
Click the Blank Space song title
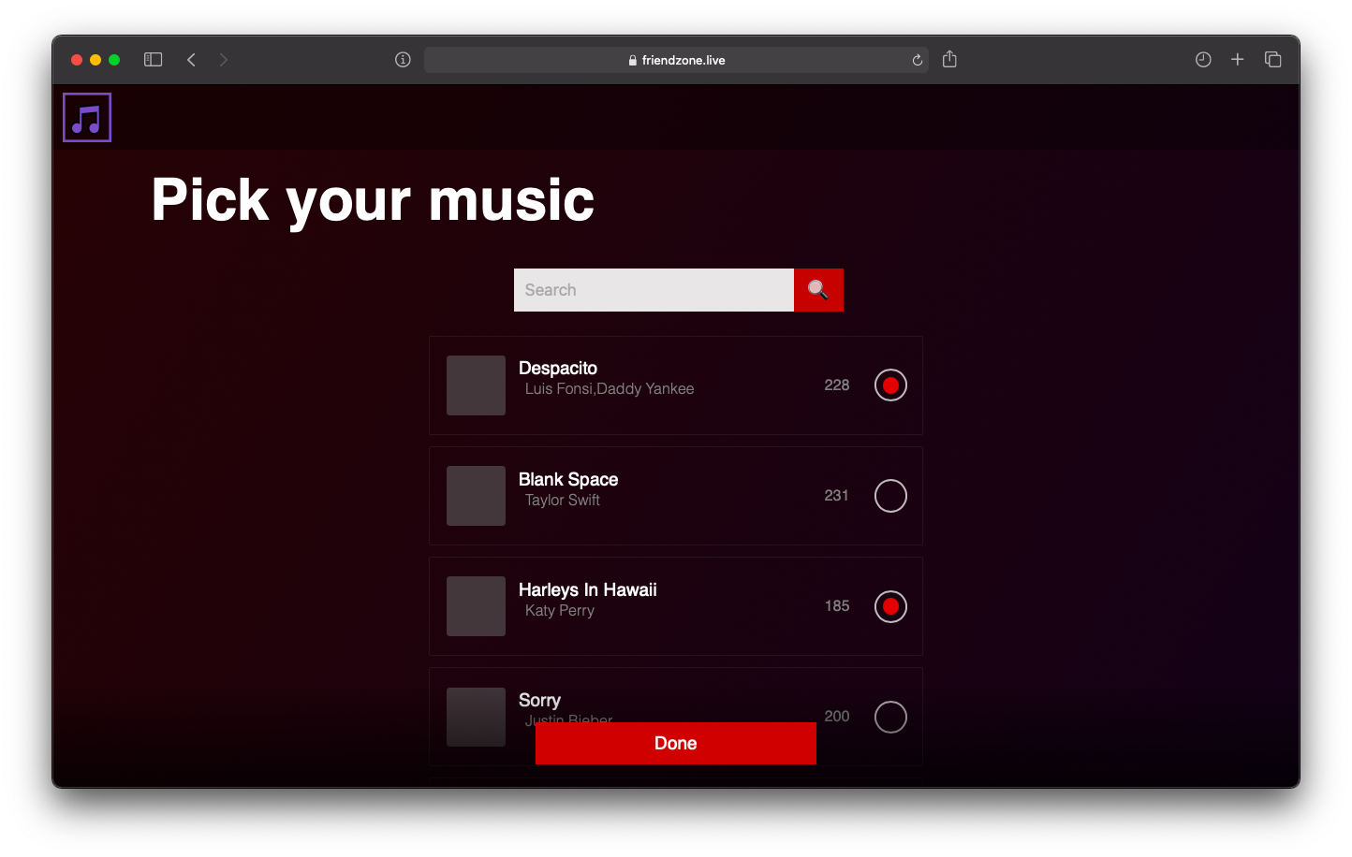coord(568,479)
